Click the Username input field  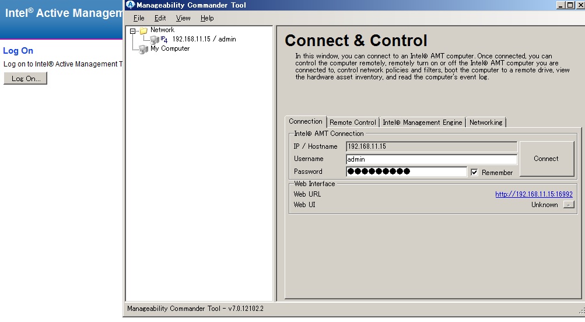pos(431,159)
